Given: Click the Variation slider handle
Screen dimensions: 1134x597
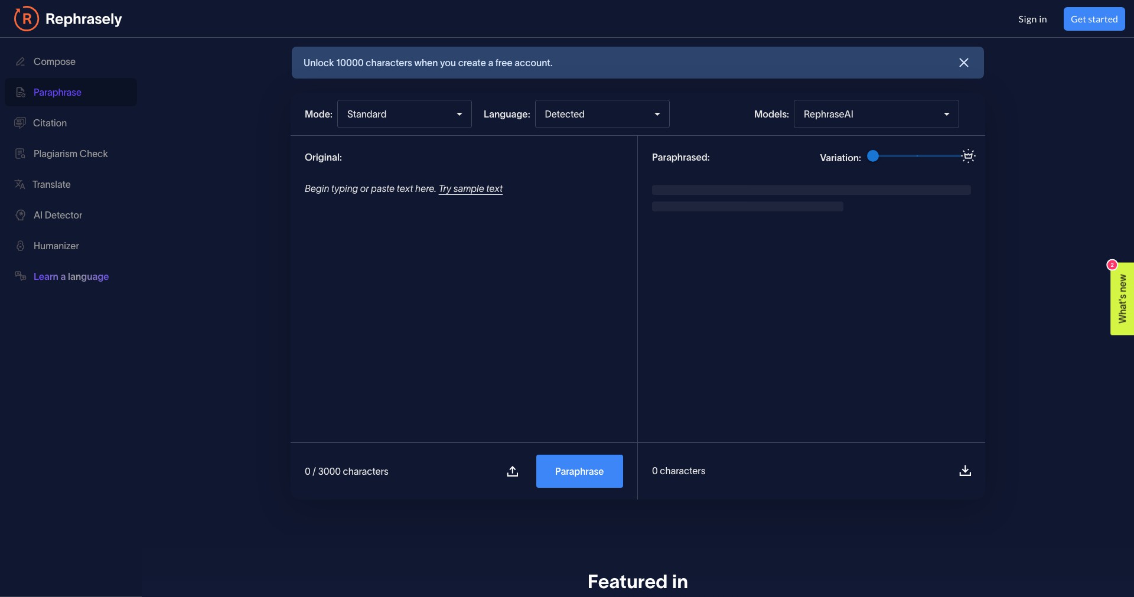Looking at the screenshot, I should pyautogui.click(x=873, y=156).
